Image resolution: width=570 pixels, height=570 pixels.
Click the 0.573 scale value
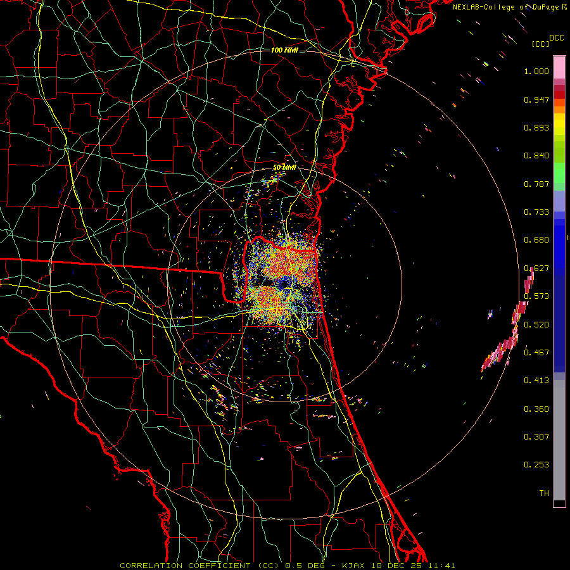pos(536,296)
